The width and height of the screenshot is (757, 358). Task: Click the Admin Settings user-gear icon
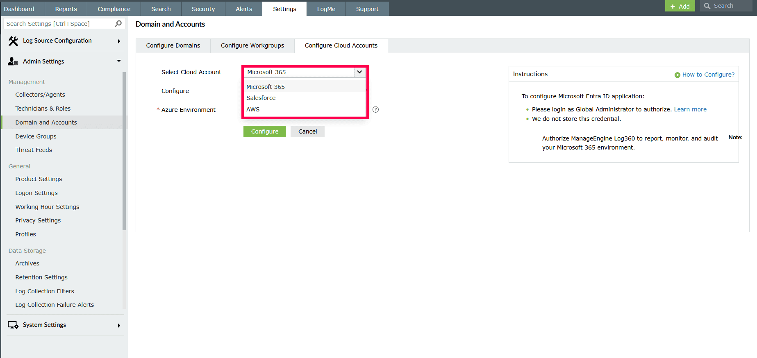13,61
